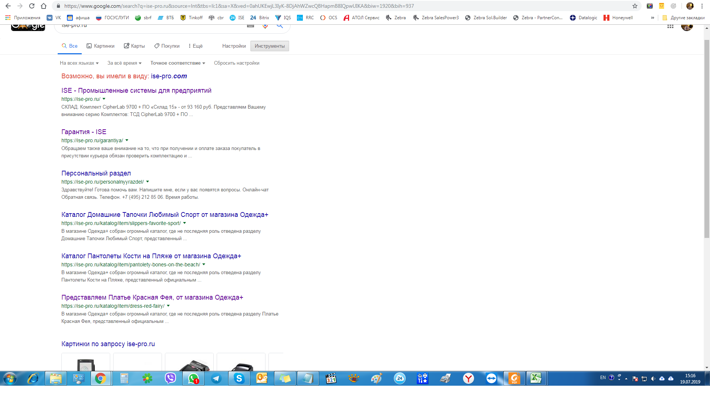Open the Datalogic bookmark
The image size is (710, 399).
584,18
